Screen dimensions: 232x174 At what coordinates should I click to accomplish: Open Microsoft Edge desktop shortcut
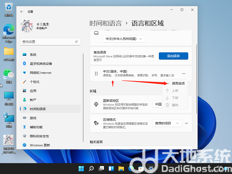point(9,33)
